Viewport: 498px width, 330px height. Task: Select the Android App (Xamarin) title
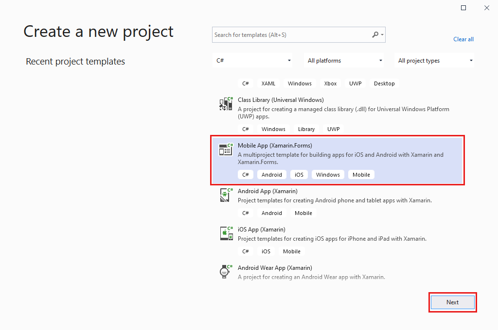267,191
